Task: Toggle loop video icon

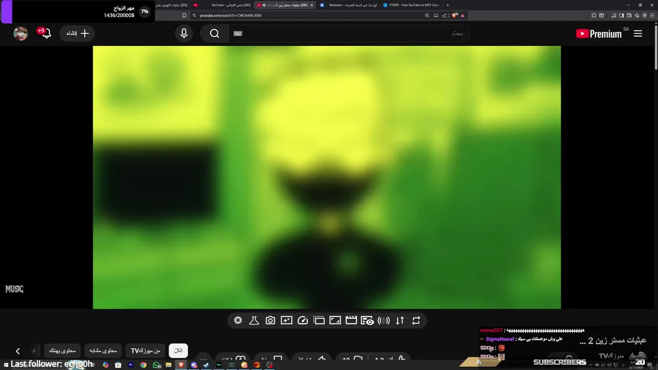Action: click(x=416, y=320)
